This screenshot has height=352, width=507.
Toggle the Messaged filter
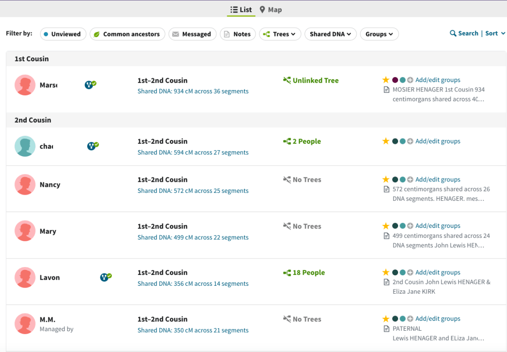pos(192,34)
